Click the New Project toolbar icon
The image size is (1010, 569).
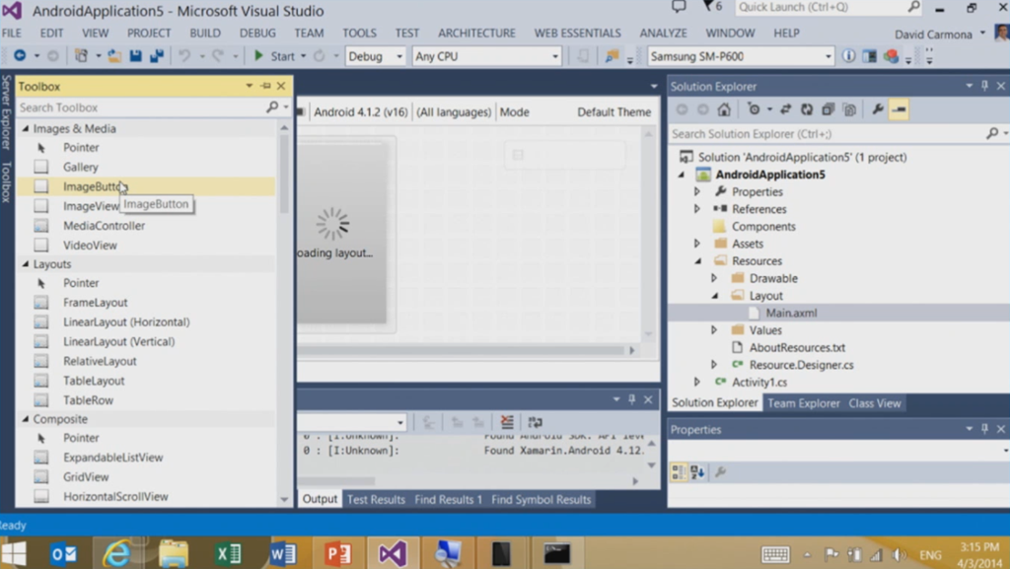[81, 56]
